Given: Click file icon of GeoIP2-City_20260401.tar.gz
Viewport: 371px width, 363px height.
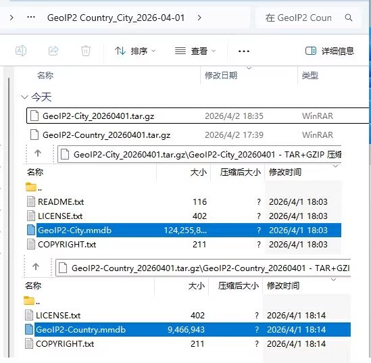Looking at the screenshot, I should (x=34, y=116).
